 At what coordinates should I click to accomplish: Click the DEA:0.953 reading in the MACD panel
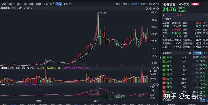pos(30,84)
